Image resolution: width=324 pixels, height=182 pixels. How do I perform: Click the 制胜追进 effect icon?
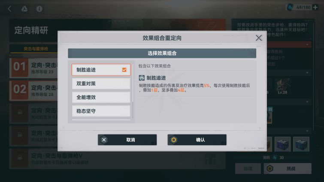(142, 78)
